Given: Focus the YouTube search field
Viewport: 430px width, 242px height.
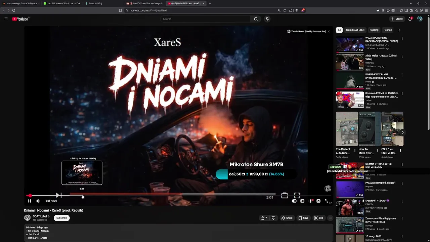Looking at the screenshot, I should (206, 19).
